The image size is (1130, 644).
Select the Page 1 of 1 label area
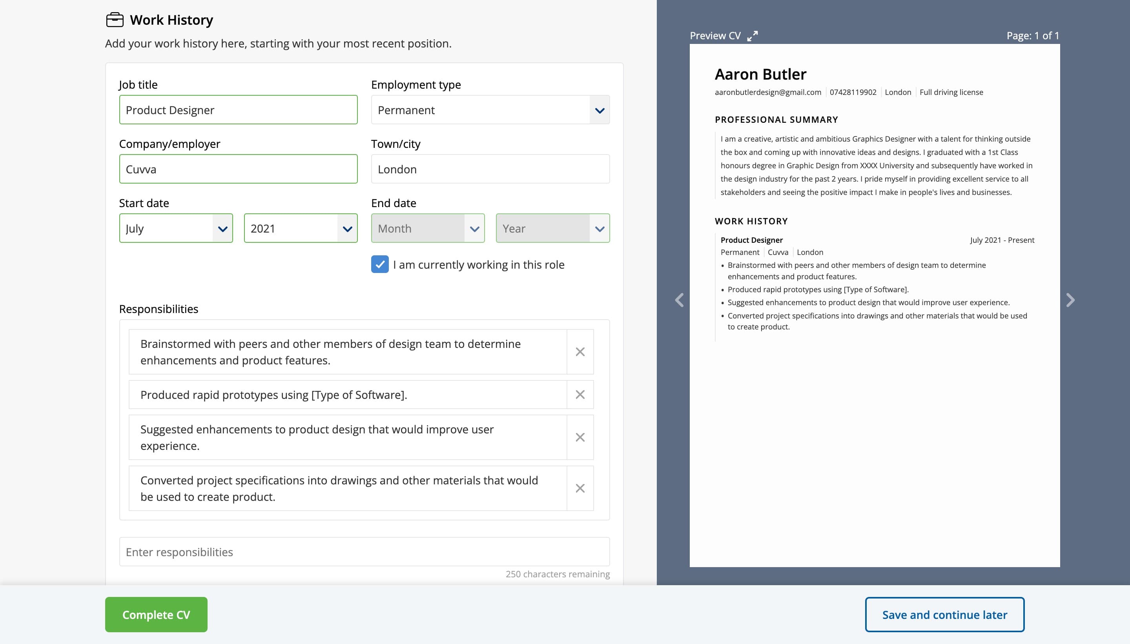(x=1033, y=35)
